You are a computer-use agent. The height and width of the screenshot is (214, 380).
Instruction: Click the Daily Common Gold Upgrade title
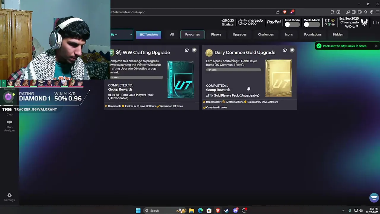[245, 53]
